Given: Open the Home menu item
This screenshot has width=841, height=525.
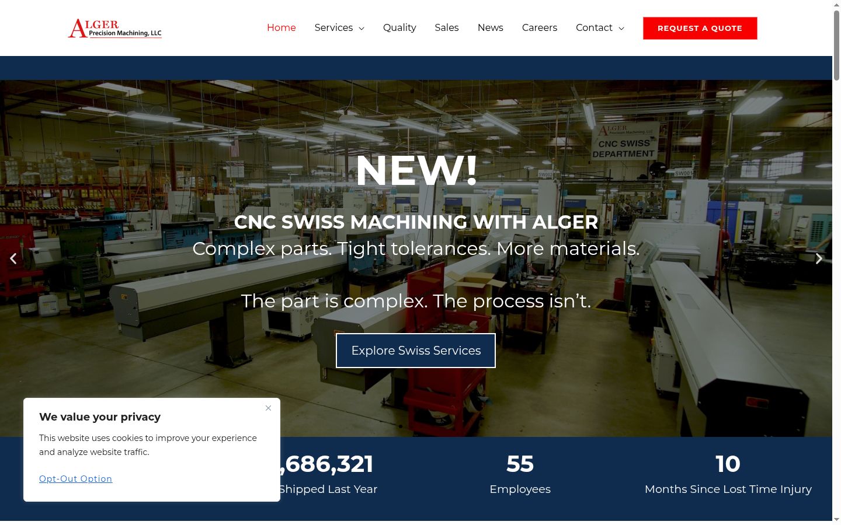Looking at the screenshot, I should tap(282, 27).
